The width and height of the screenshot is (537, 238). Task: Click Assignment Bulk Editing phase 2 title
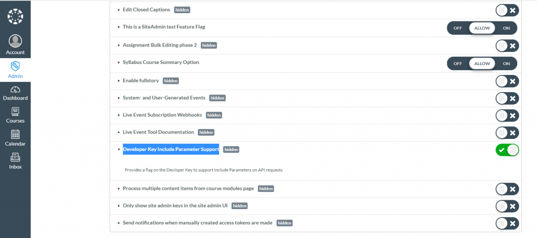tap(160, 45)
